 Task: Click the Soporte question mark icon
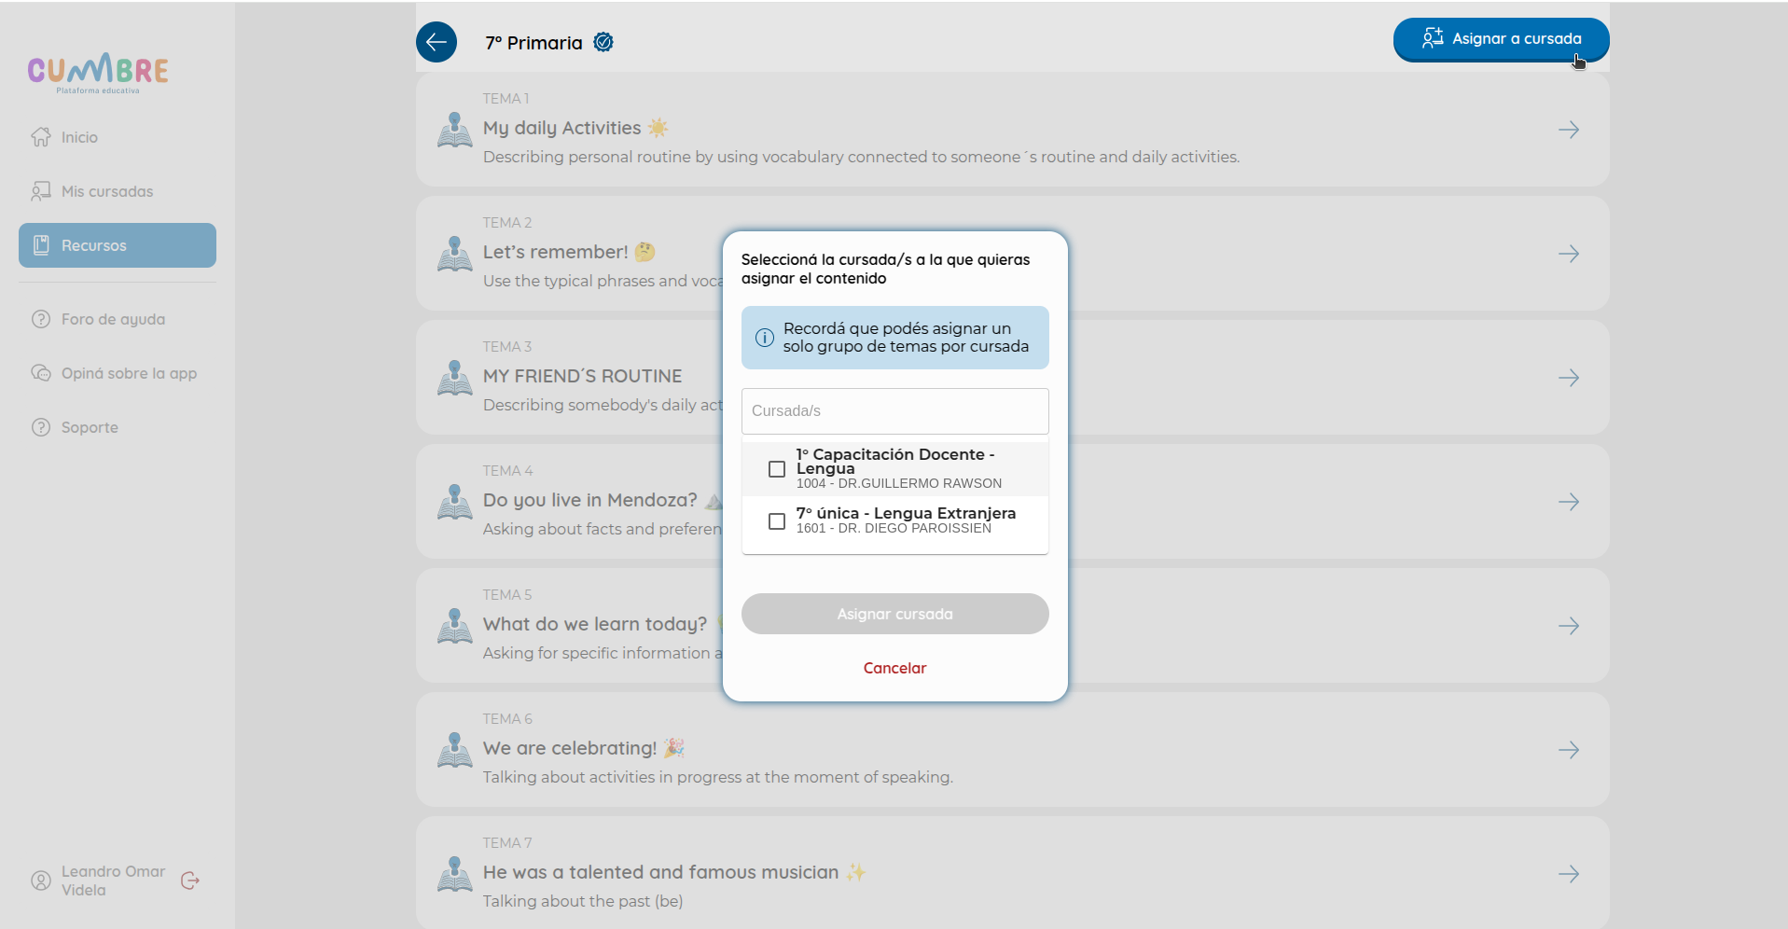[41, 427]
